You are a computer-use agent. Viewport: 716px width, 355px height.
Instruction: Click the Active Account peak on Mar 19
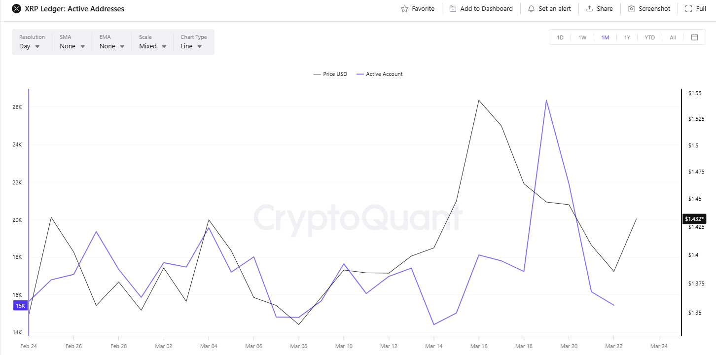click(x=546, y=100)
